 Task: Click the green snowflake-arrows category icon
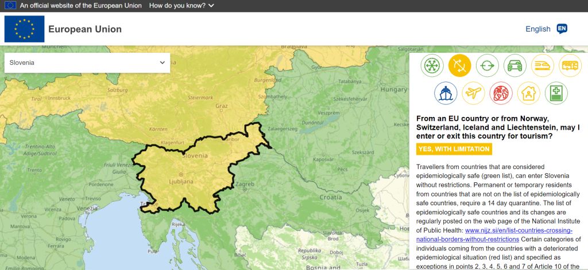(432, 65)
